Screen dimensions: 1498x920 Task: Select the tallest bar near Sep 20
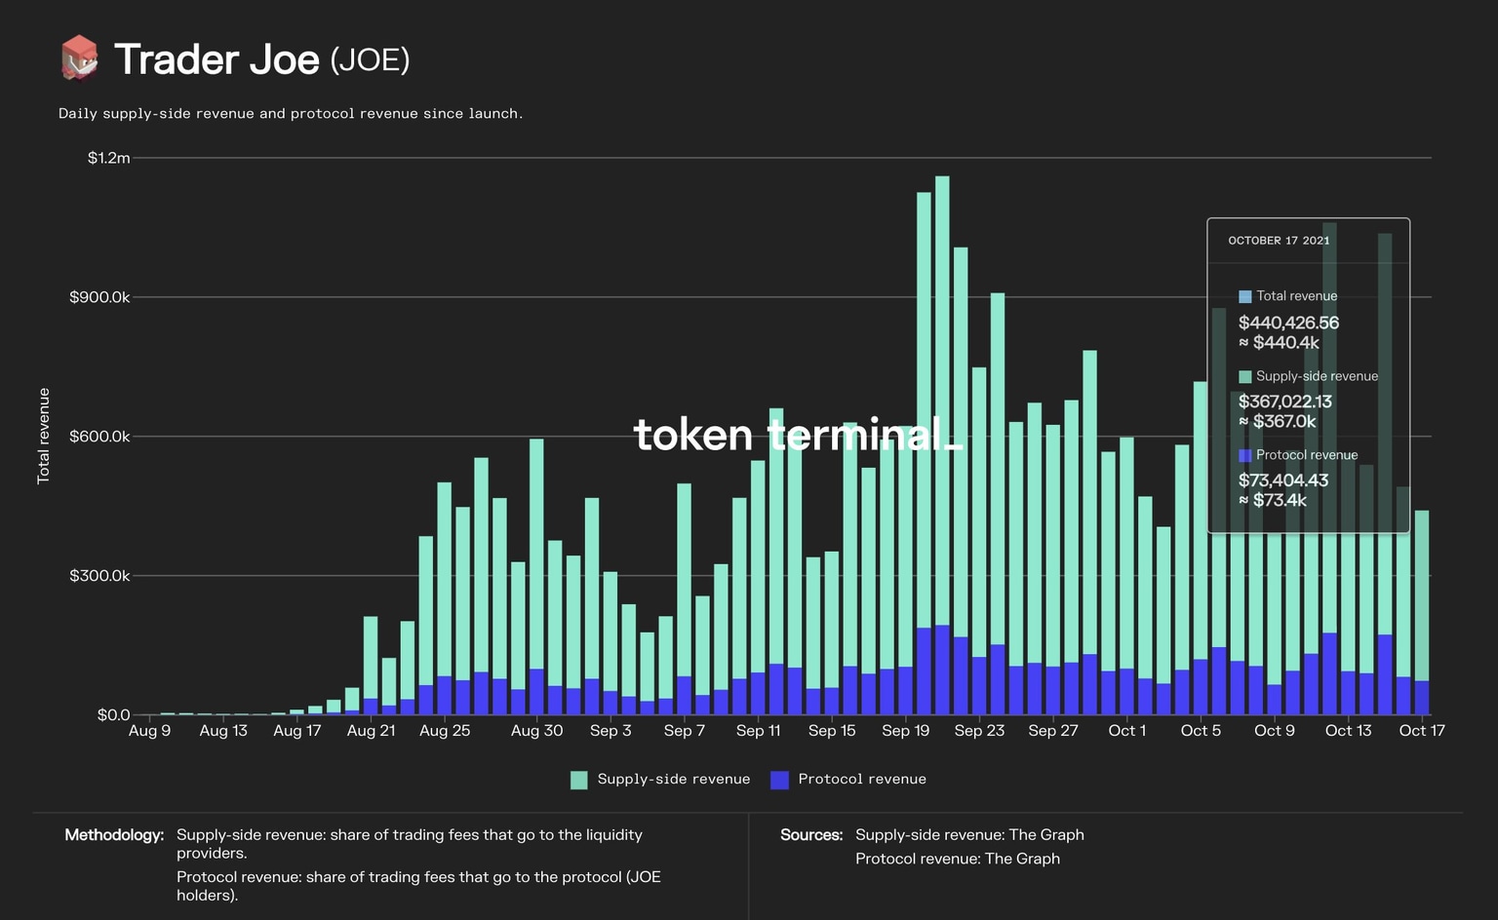point(942,439)
